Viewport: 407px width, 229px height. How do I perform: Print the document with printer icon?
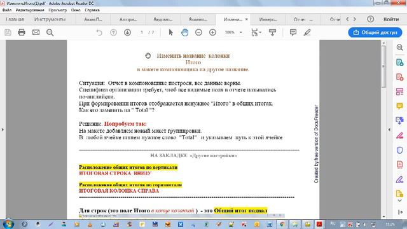tap(22, 32)
